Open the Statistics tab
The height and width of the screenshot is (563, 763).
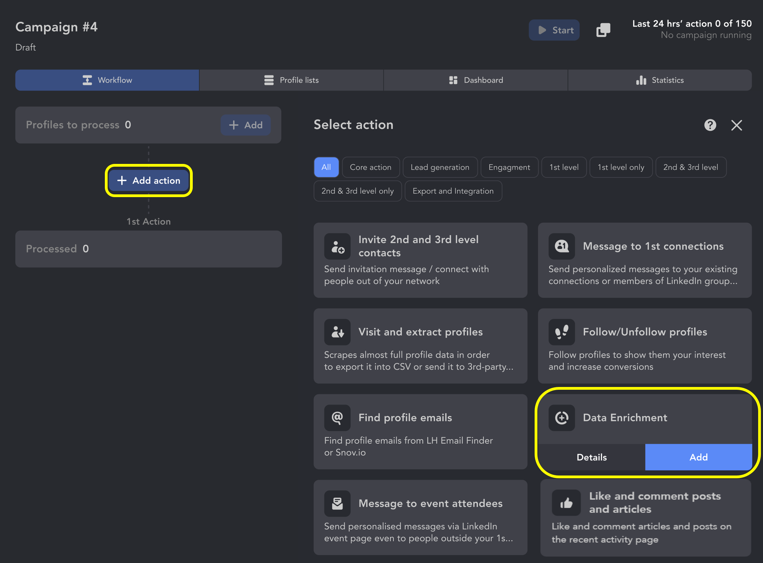click(660, 80)
